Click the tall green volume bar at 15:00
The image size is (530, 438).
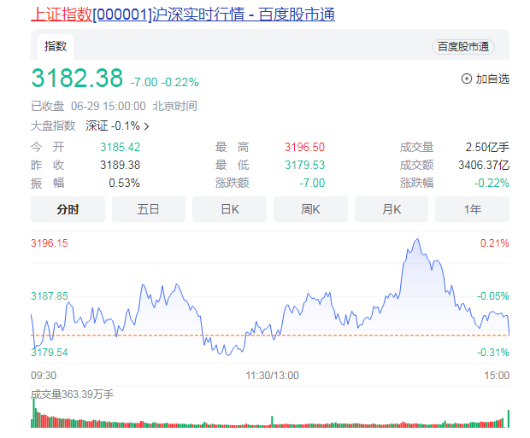coord(508,418)
